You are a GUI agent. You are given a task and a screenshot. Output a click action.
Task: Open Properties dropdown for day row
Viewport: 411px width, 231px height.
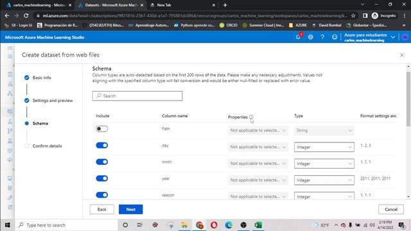(x=258, y=147)
